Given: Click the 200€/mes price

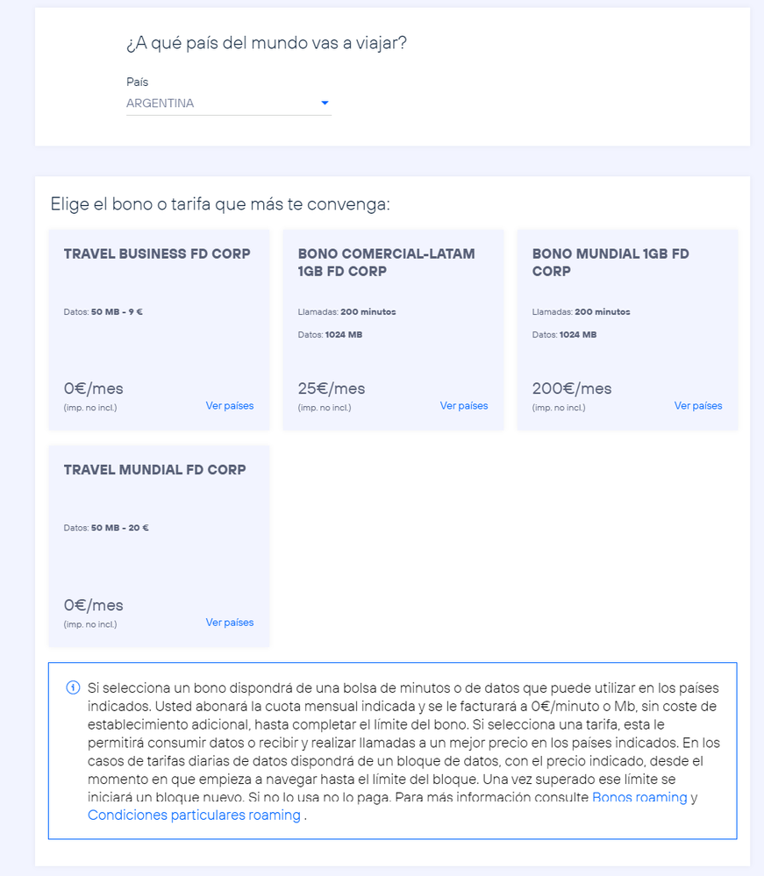Looking at the screenshot, I should click(x=572, y=388).
